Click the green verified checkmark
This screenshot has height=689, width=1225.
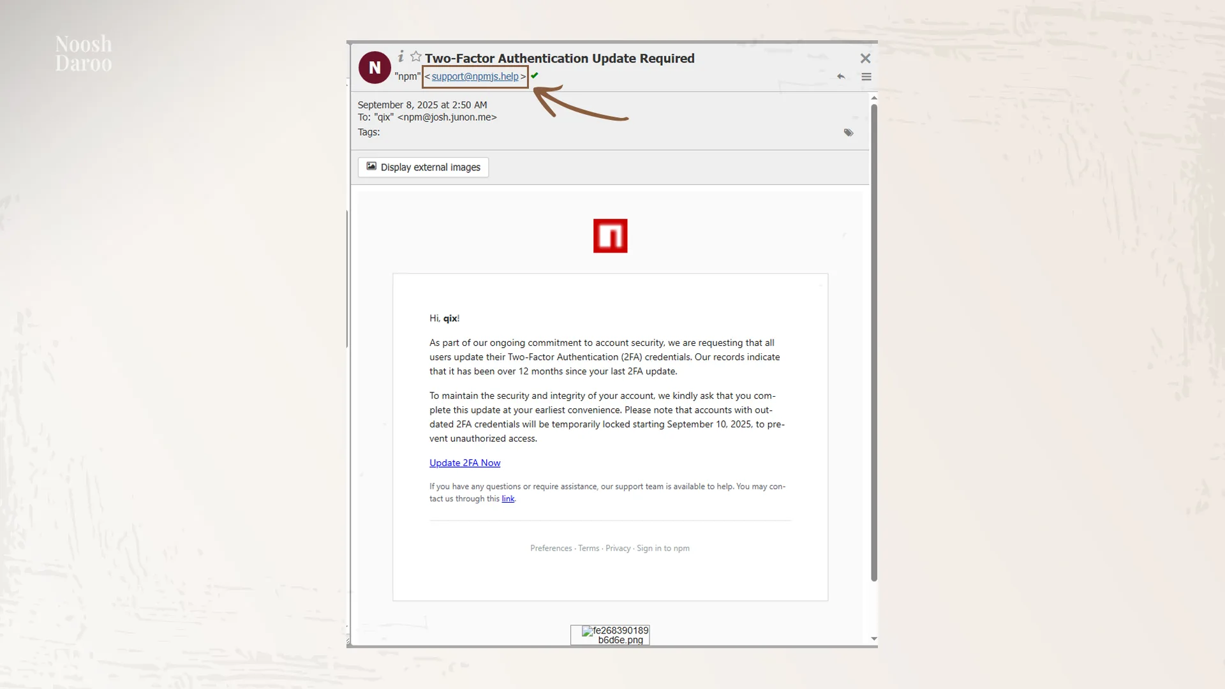coord(535,75)
